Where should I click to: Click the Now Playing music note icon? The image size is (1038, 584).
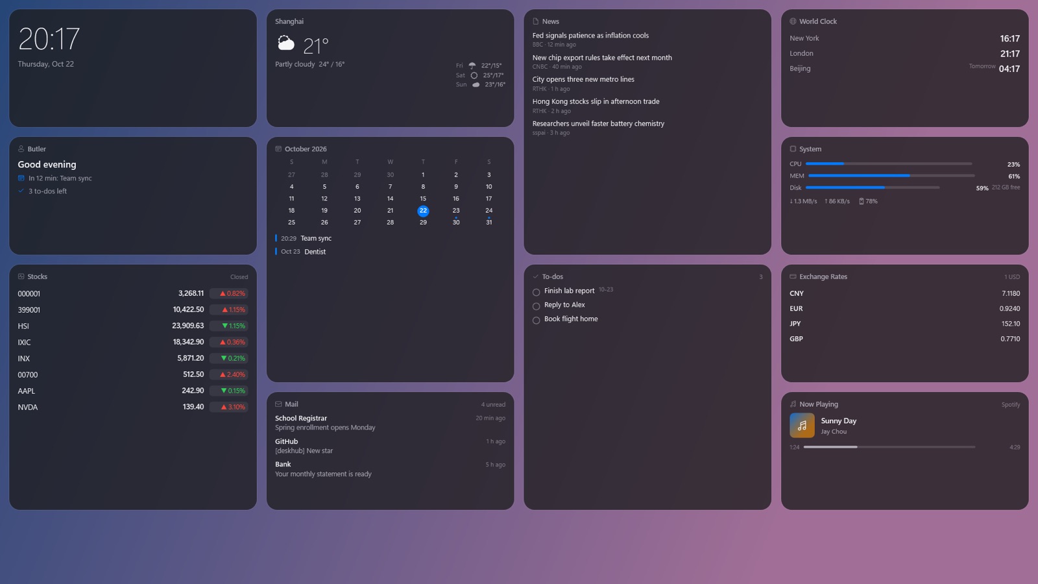[x=793, y=404]
